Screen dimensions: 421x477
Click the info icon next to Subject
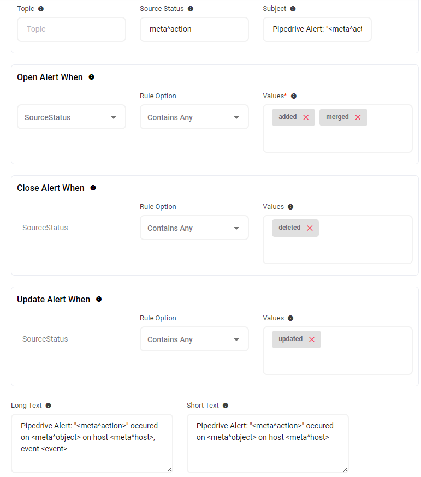[x=293, y=9]
